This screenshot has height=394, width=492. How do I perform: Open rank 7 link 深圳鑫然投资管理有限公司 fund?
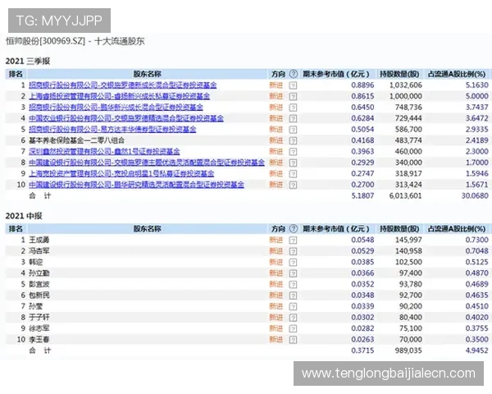point(104,151)
